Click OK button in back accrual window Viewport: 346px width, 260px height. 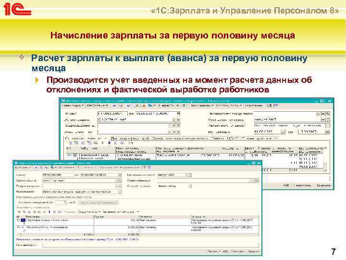286,185
